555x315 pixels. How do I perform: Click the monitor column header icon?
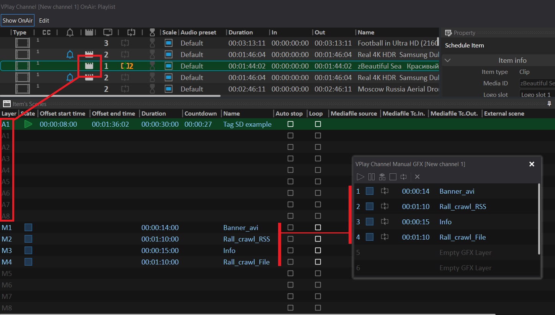click(x=108, y=33)
